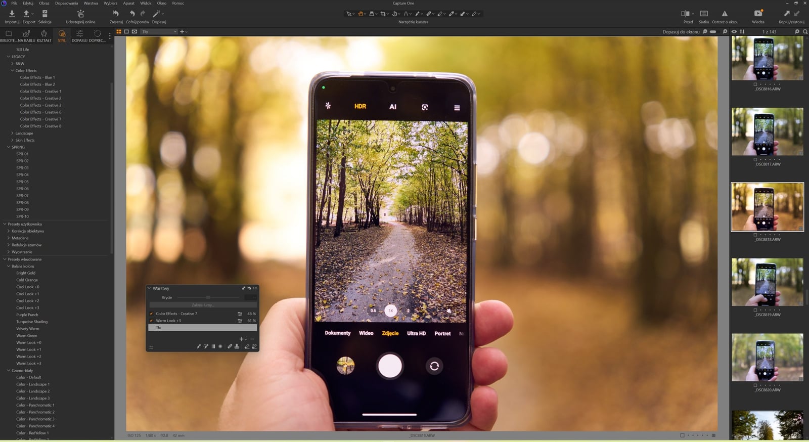Collapse the LEGACY style group
Screen dimensions: 809x442
click(9, 57)
